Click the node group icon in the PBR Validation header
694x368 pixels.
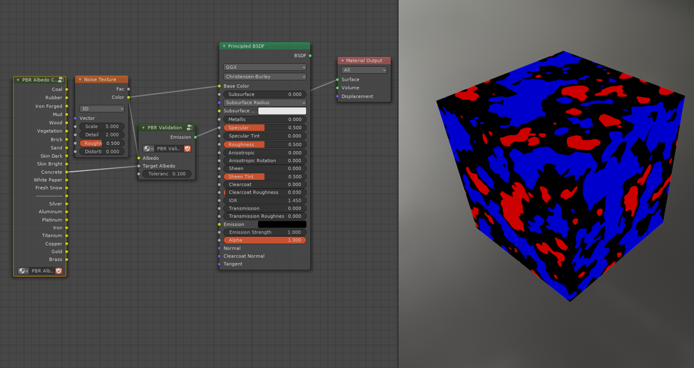[189, 127]
